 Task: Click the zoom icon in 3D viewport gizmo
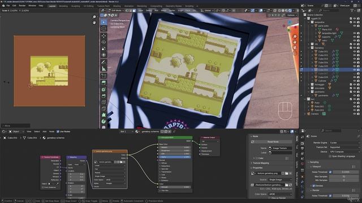pos(295,37)
